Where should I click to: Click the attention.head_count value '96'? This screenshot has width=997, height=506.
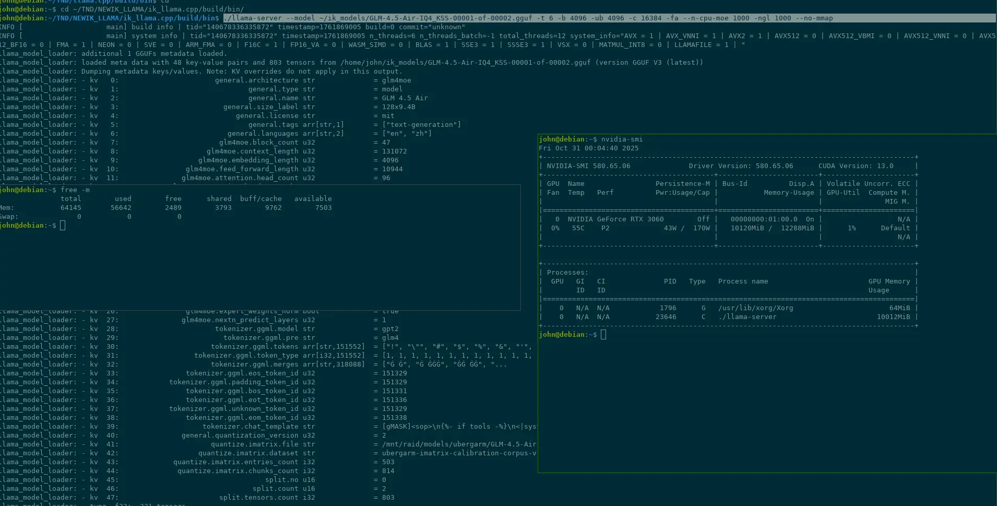click(x=386, y=178)
